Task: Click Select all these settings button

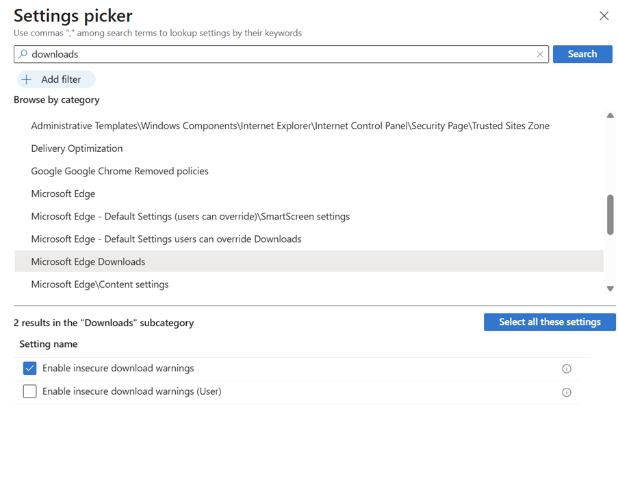Action: pos(549,322)
